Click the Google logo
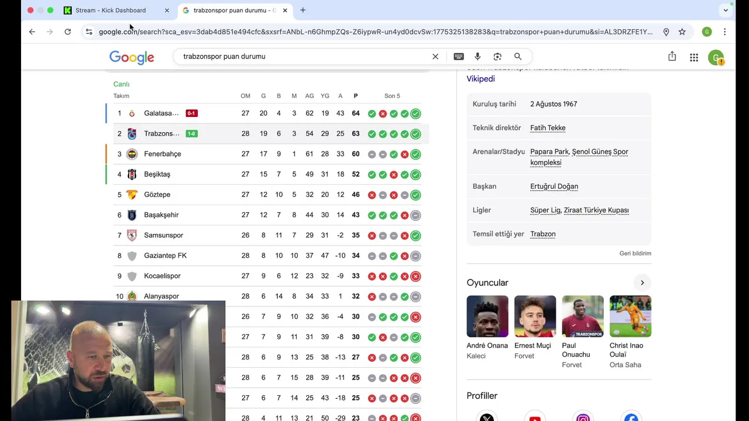This screenshot has width=749, height=421. [x=132, y=57]
